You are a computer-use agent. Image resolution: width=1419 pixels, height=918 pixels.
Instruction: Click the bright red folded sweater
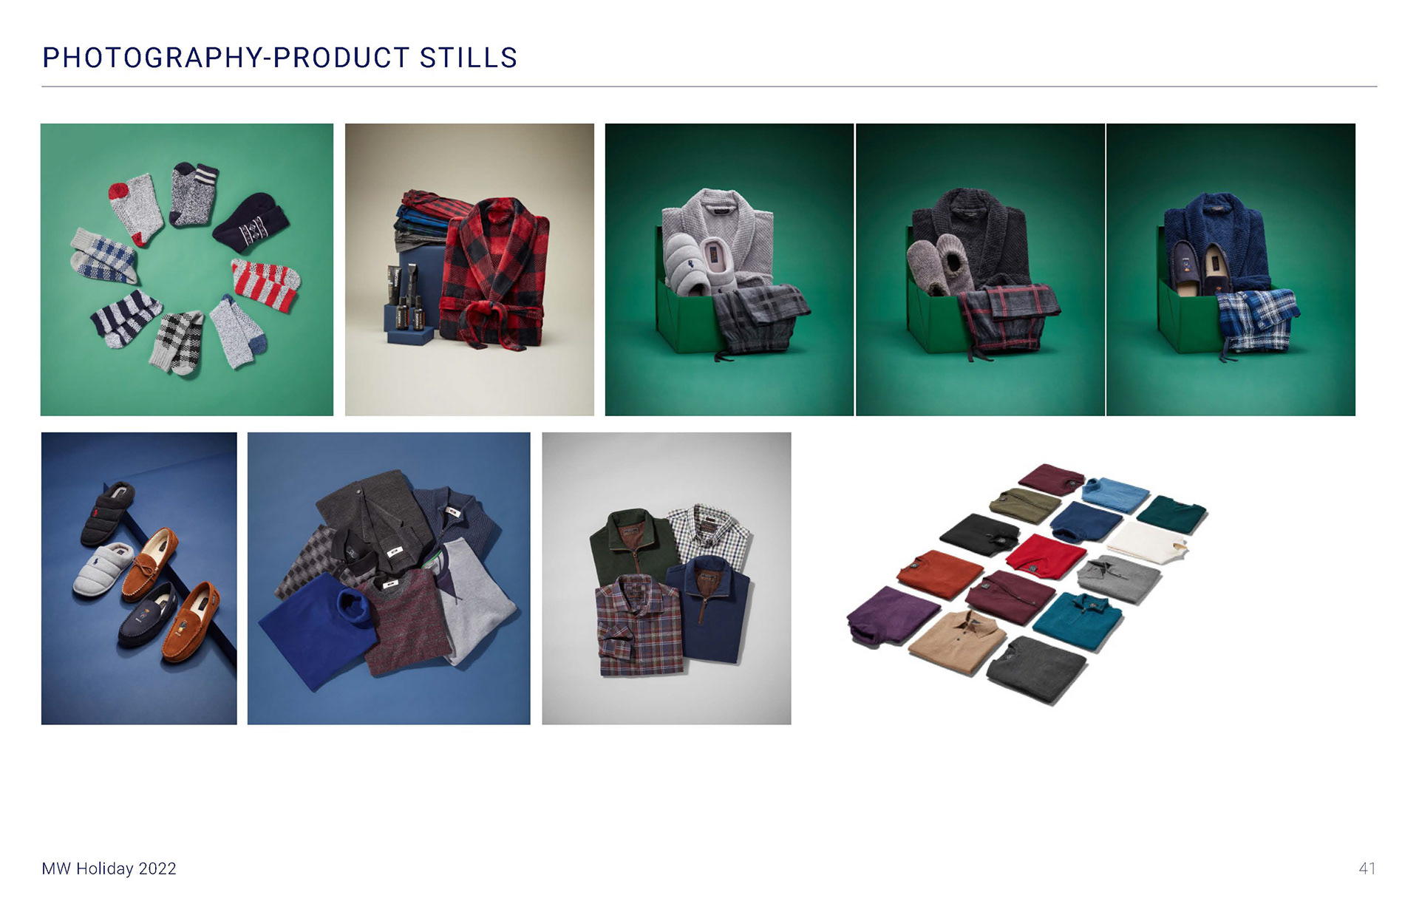[1045, 556]
